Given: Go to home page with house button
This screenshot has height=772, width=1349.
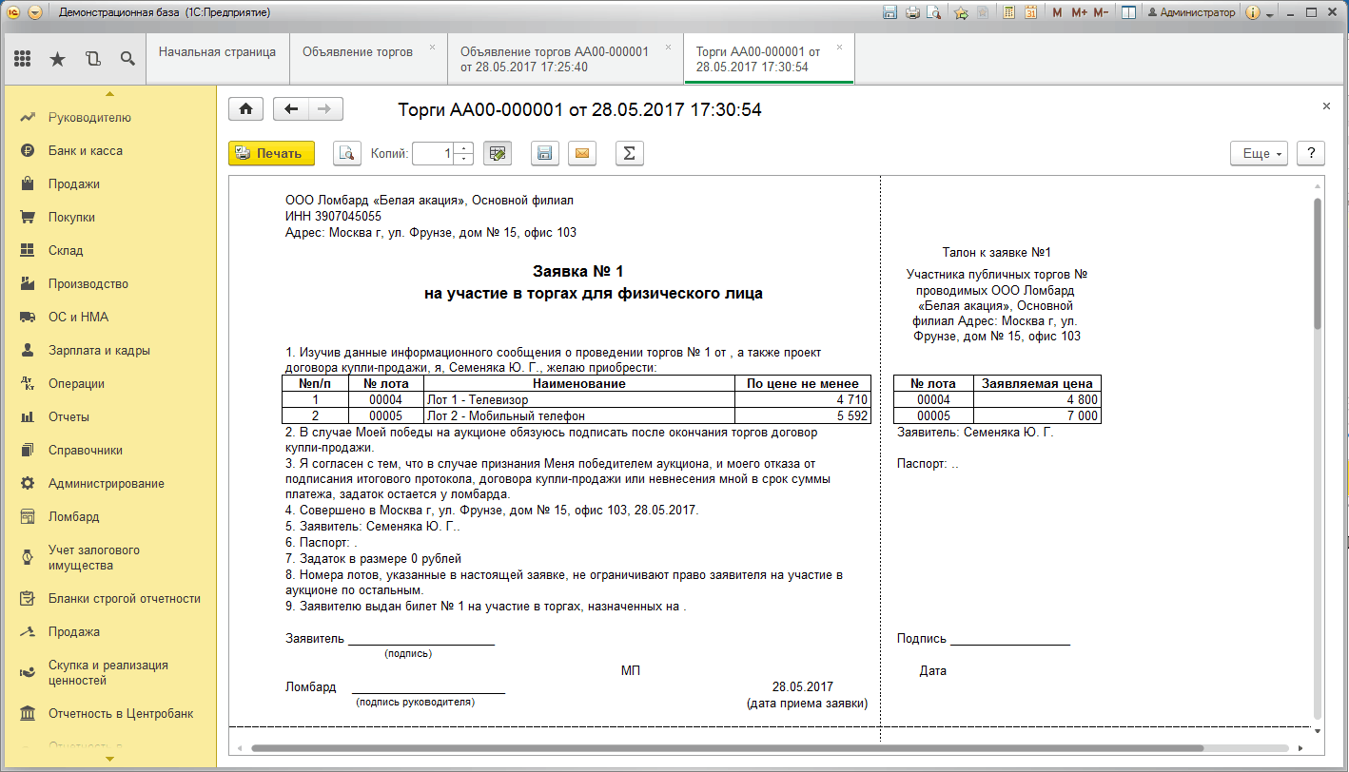Looking at the screenshot, I should (245, 109).
